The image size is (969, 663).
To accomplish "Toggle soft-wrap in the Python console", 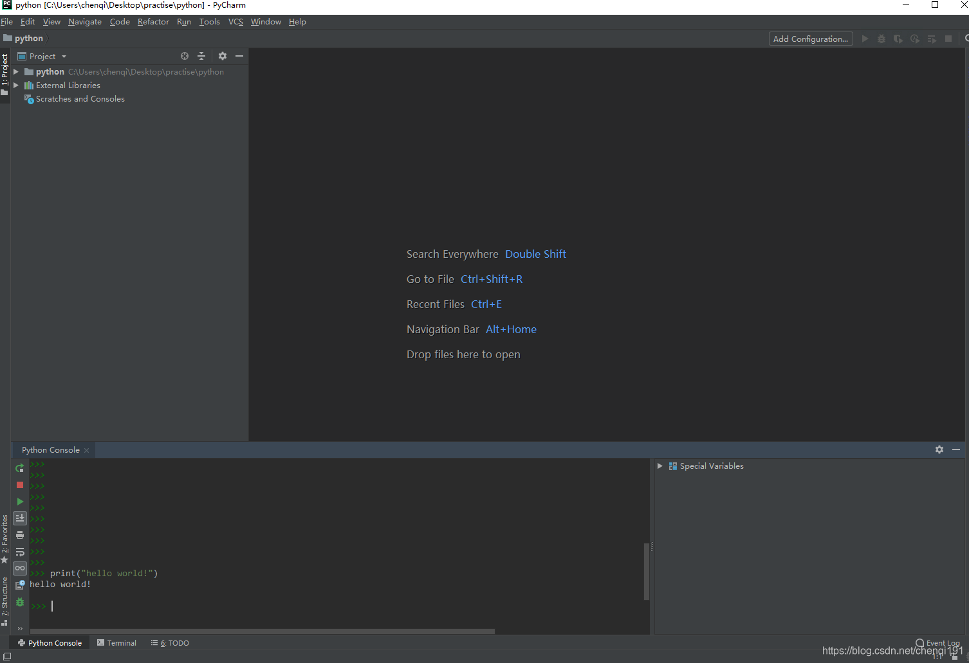I will [20, 552].
